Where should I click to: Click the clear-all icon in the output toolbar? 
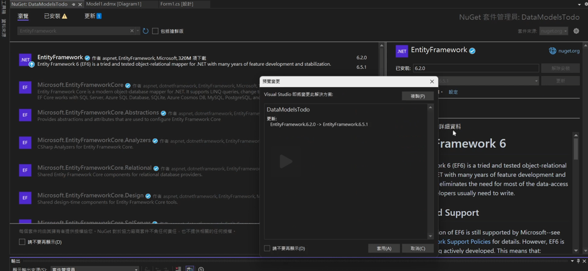178,269
